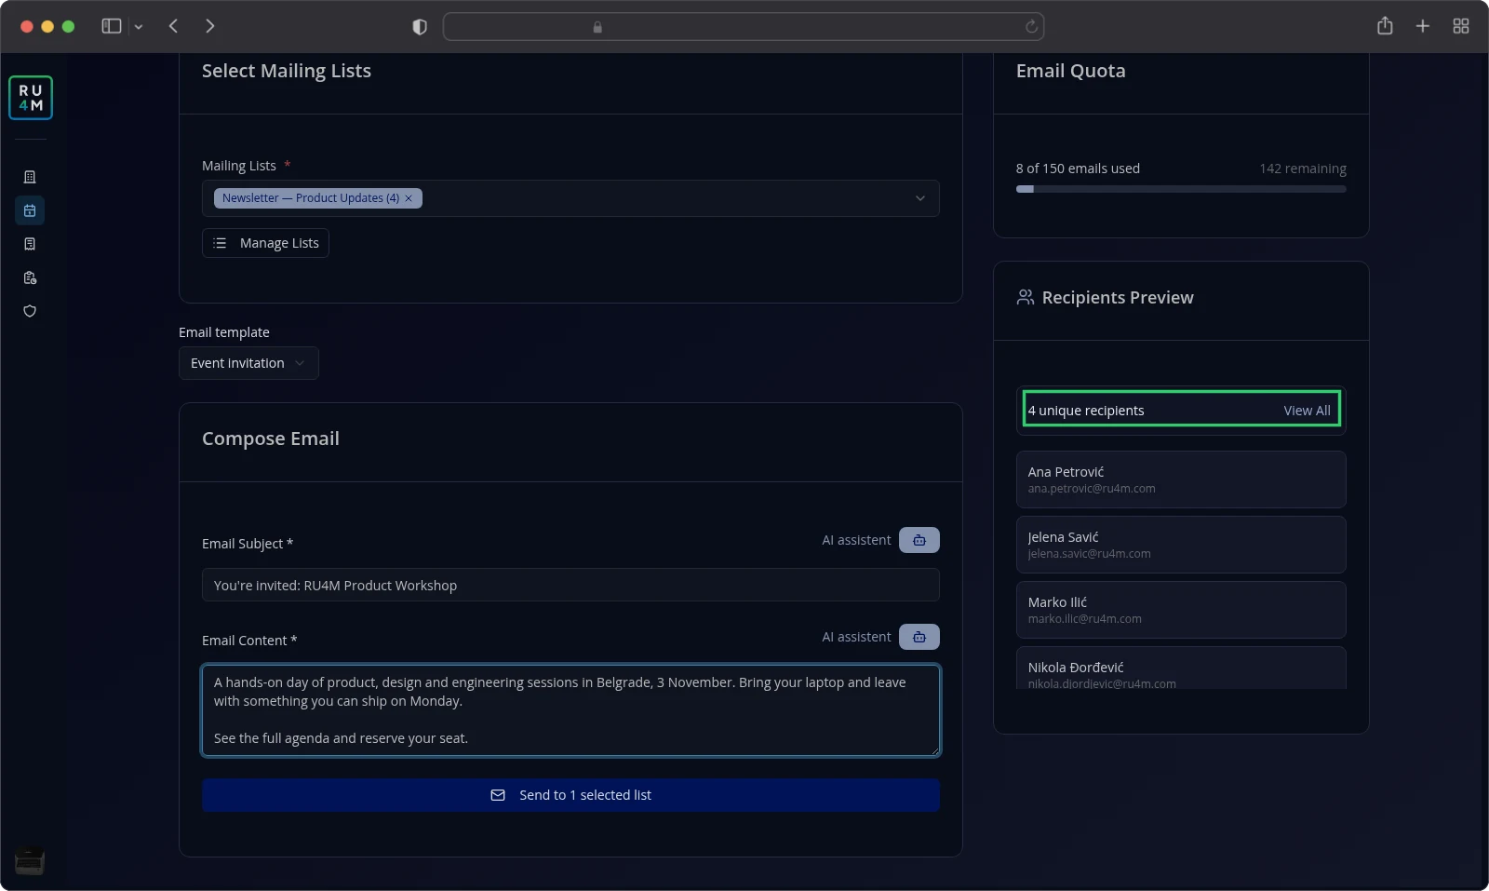Screen dimensions: 1489x891
Task: Click the '4 unique recipients' text
Action: click(1086, 411)
